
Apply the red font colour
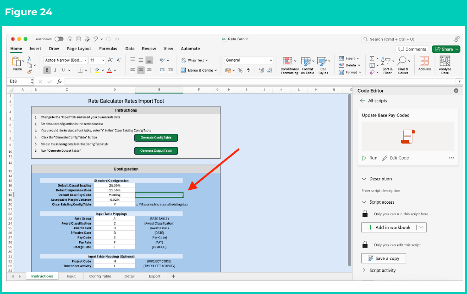pos(109,70)
